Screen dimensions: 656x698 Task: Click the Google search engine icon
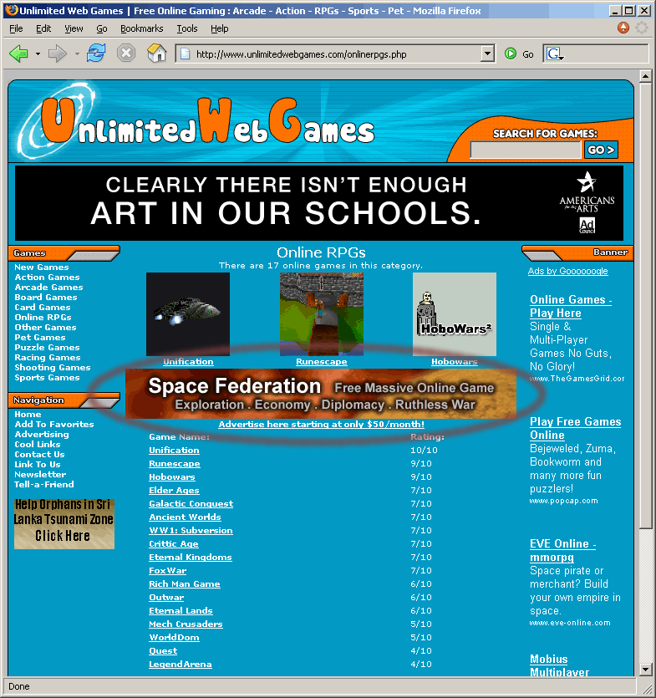pos(553,54)
